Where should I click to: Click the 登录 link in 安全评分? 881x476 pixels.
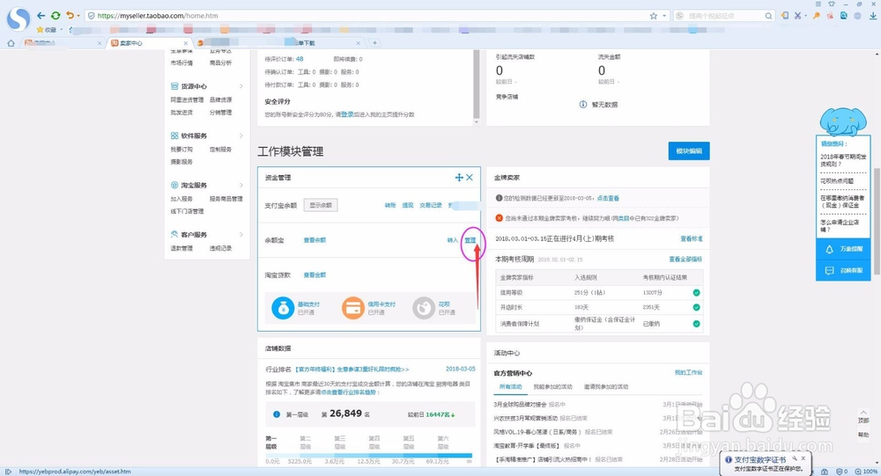pyautogui.click(x=347, y=114)
